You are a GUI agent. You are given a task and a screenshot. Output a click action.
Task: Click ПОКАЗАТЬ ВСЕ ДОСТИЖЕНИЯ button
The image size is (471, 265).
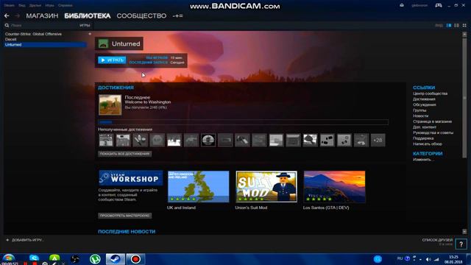point(124,154)
